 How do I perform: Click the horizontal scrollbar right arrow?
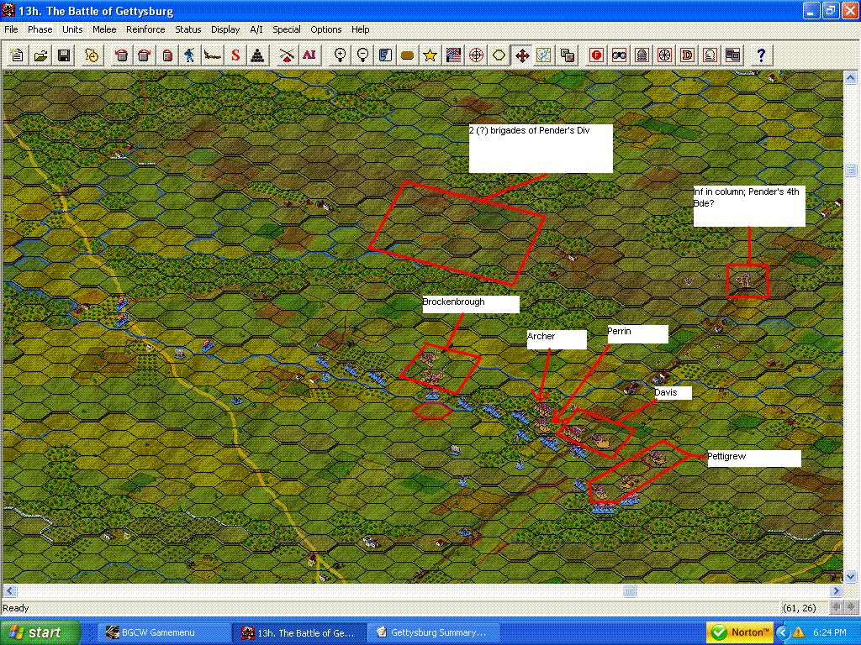point(836,590)
